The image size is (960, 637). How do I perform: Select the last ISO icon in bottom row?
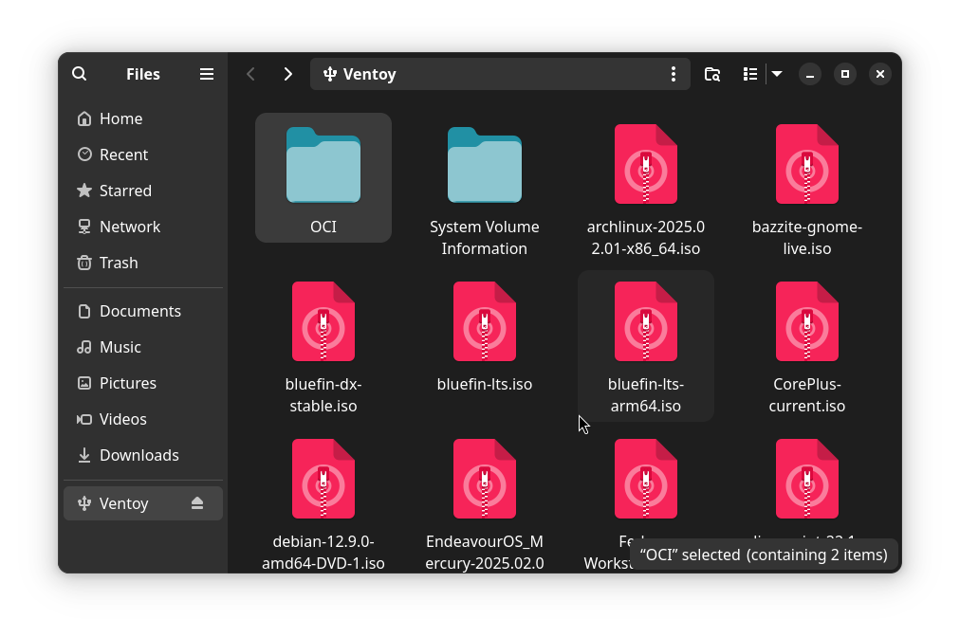807,479
